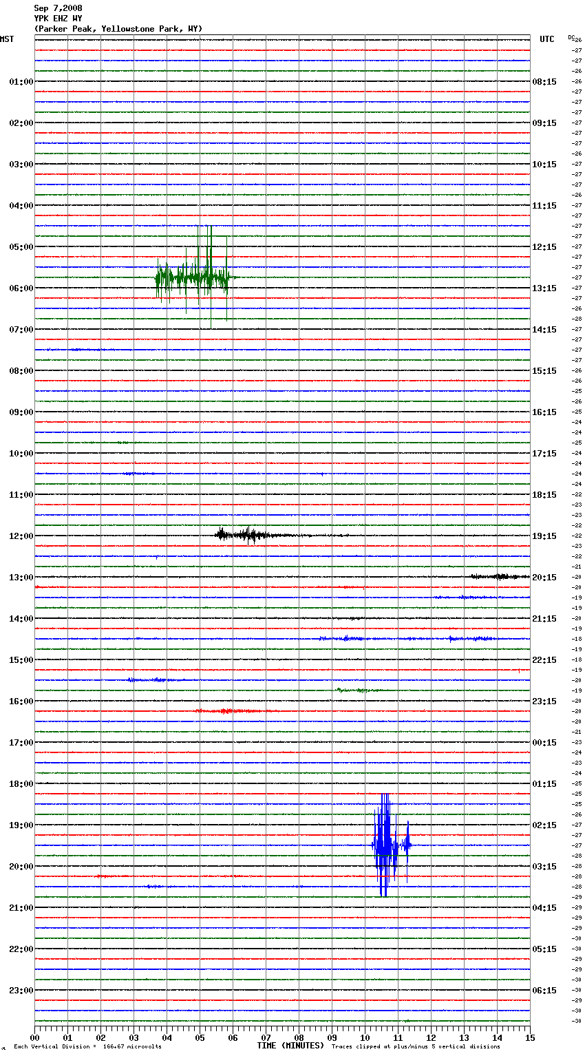Click the '10' minute label on bottom axis
Image resolution: width=585 pixels, height=1056 pixels.
(x=365, y=1037)
